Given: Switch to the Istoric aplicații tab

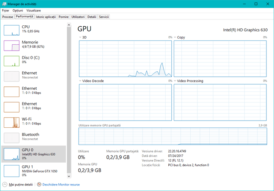Looking at the screenshot, I should (46, 17).
